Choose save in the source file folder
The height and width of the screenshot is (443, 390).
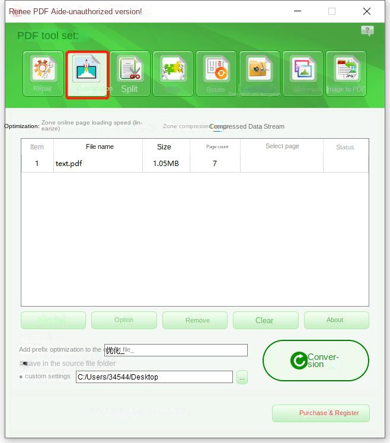coord(25,364)
